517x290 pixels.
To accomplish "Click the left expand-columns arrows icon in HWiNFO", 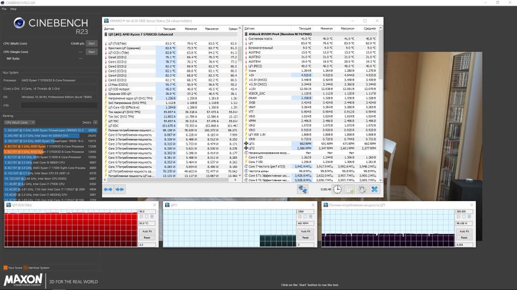I will pos(108,189).
